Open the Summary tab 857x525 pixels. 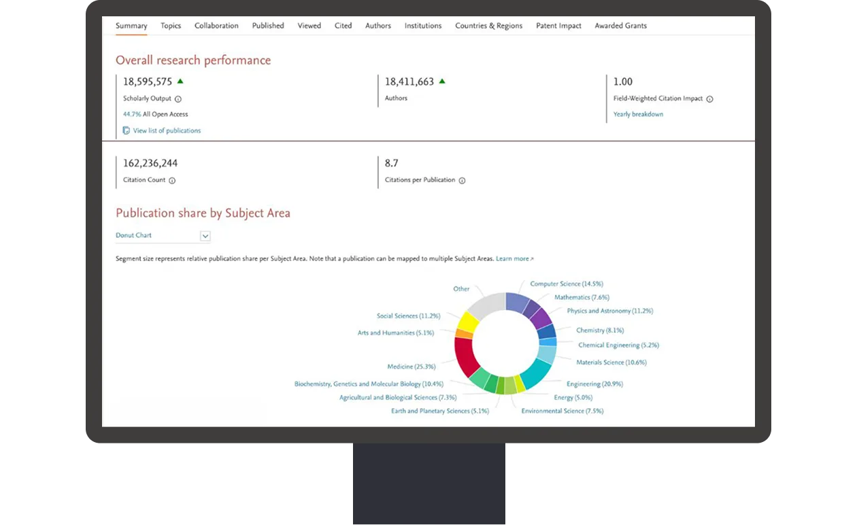coord(131,26)
